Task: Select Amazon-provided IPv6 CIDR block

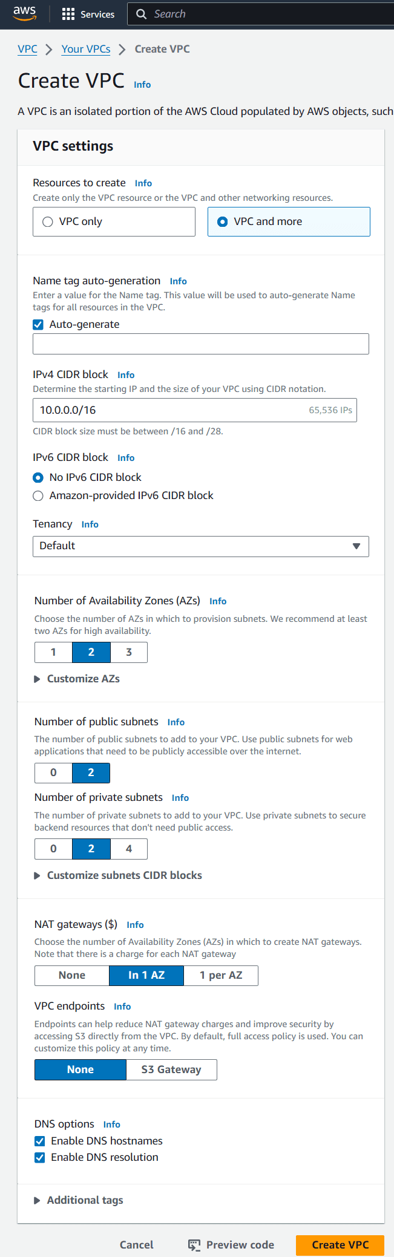Action: (38, 496)
